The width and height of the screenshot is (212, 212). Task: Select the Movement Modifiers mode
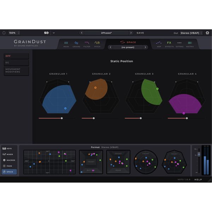coord(16,71)
